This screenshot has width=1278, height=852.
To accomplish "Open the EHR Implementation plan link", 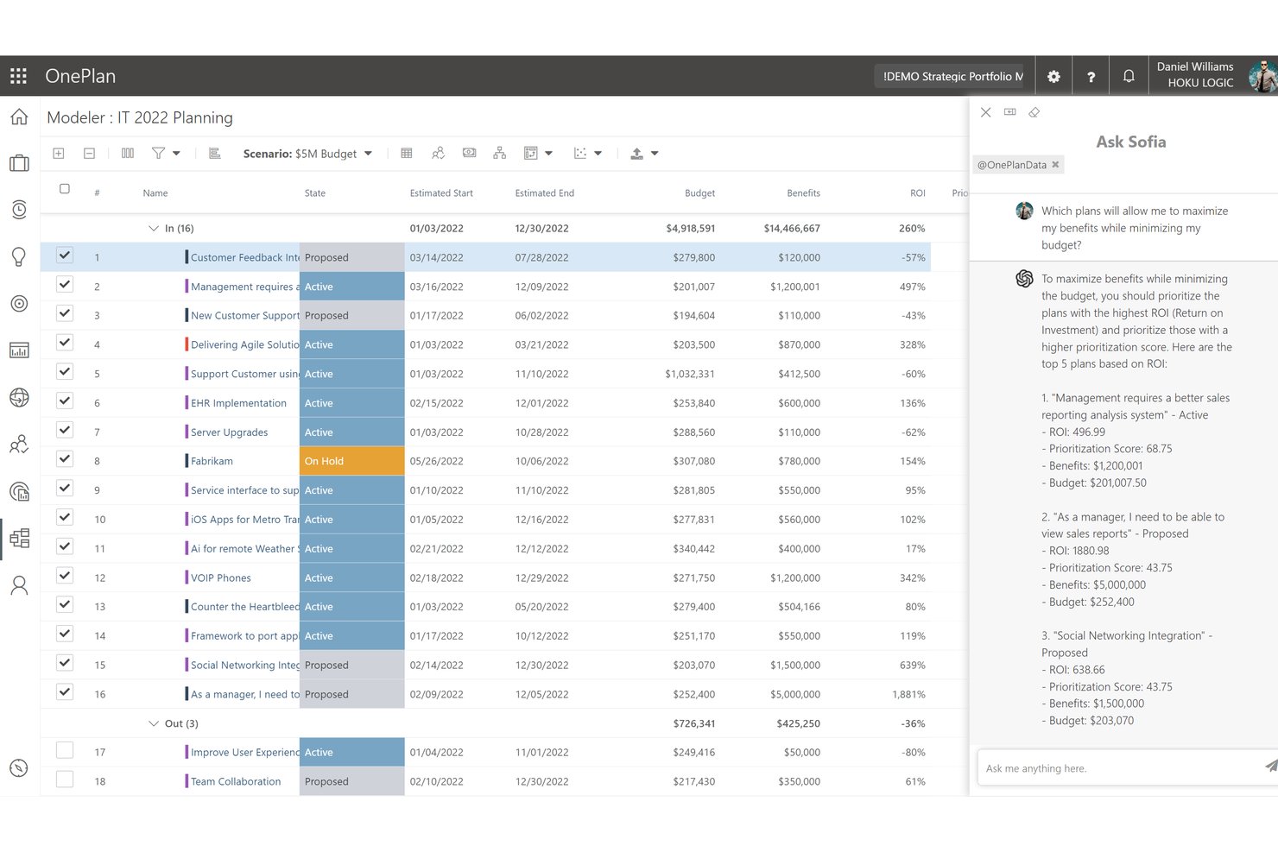I will point(238,403).
